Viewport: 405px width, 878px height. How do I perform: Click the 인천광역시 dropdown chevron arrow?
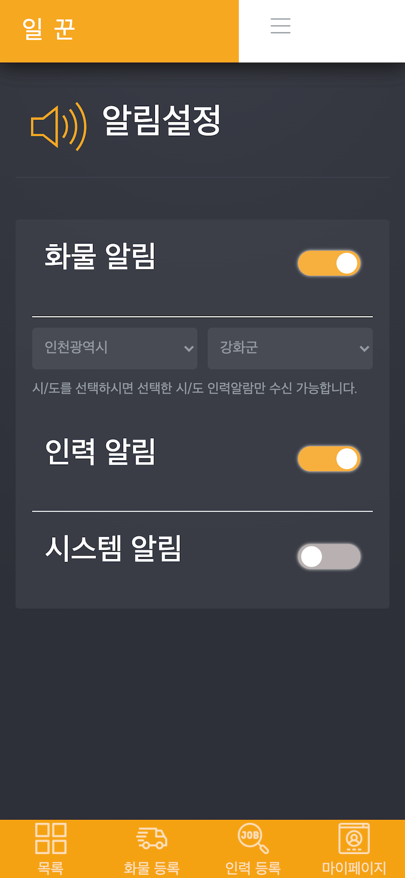tap(188, 348)
